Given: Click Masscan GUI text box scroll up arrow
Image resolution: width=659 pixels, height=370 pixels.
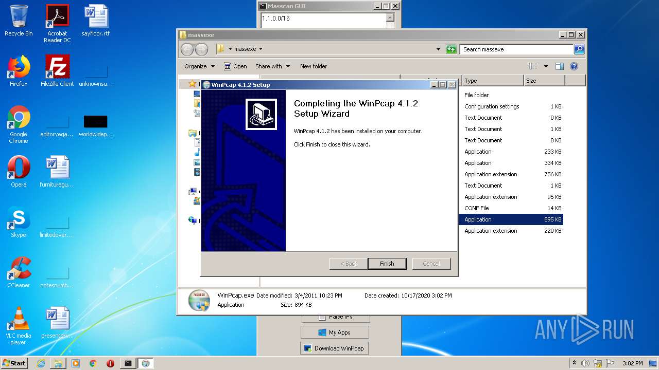Looking at the screenshot, I should click(x=390, y=17).
